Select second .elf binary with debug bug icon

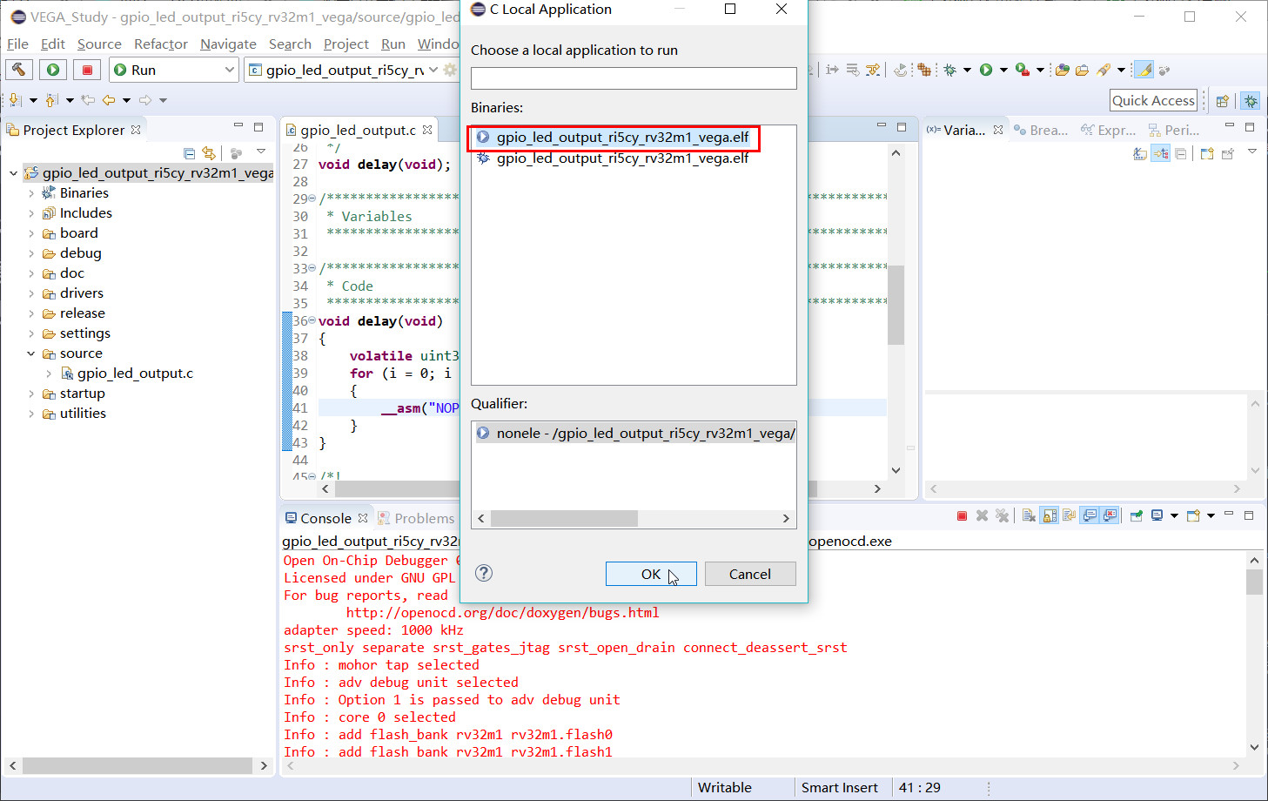[x=613, y=158]
